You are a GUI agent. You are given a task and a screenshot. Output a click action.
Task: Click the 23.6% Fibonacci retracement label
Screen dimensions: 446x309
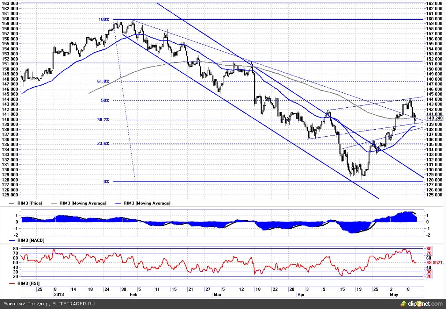(103, 144)
